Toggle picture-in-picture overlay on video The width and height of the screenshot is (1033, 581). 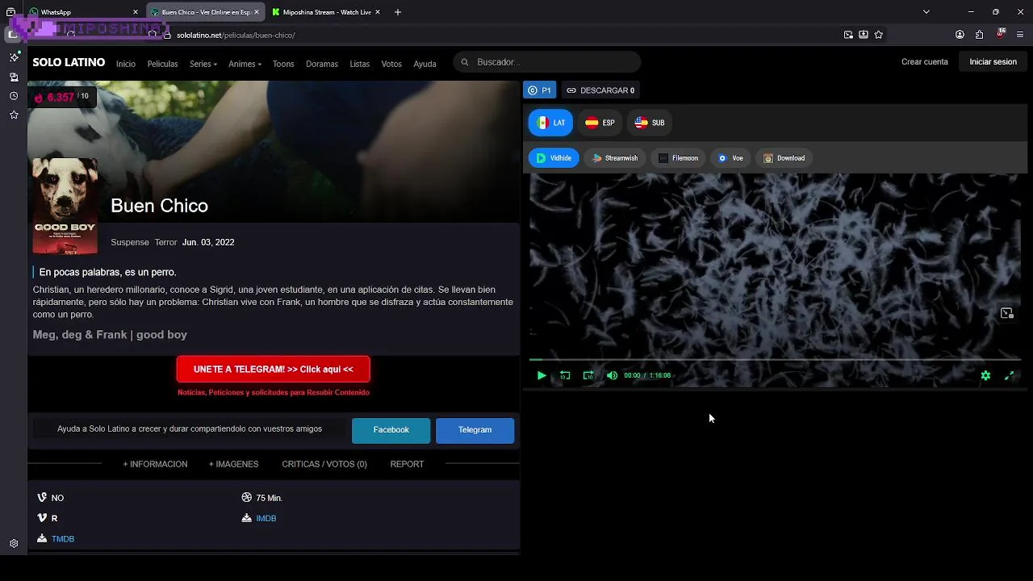coord(1006,313)
